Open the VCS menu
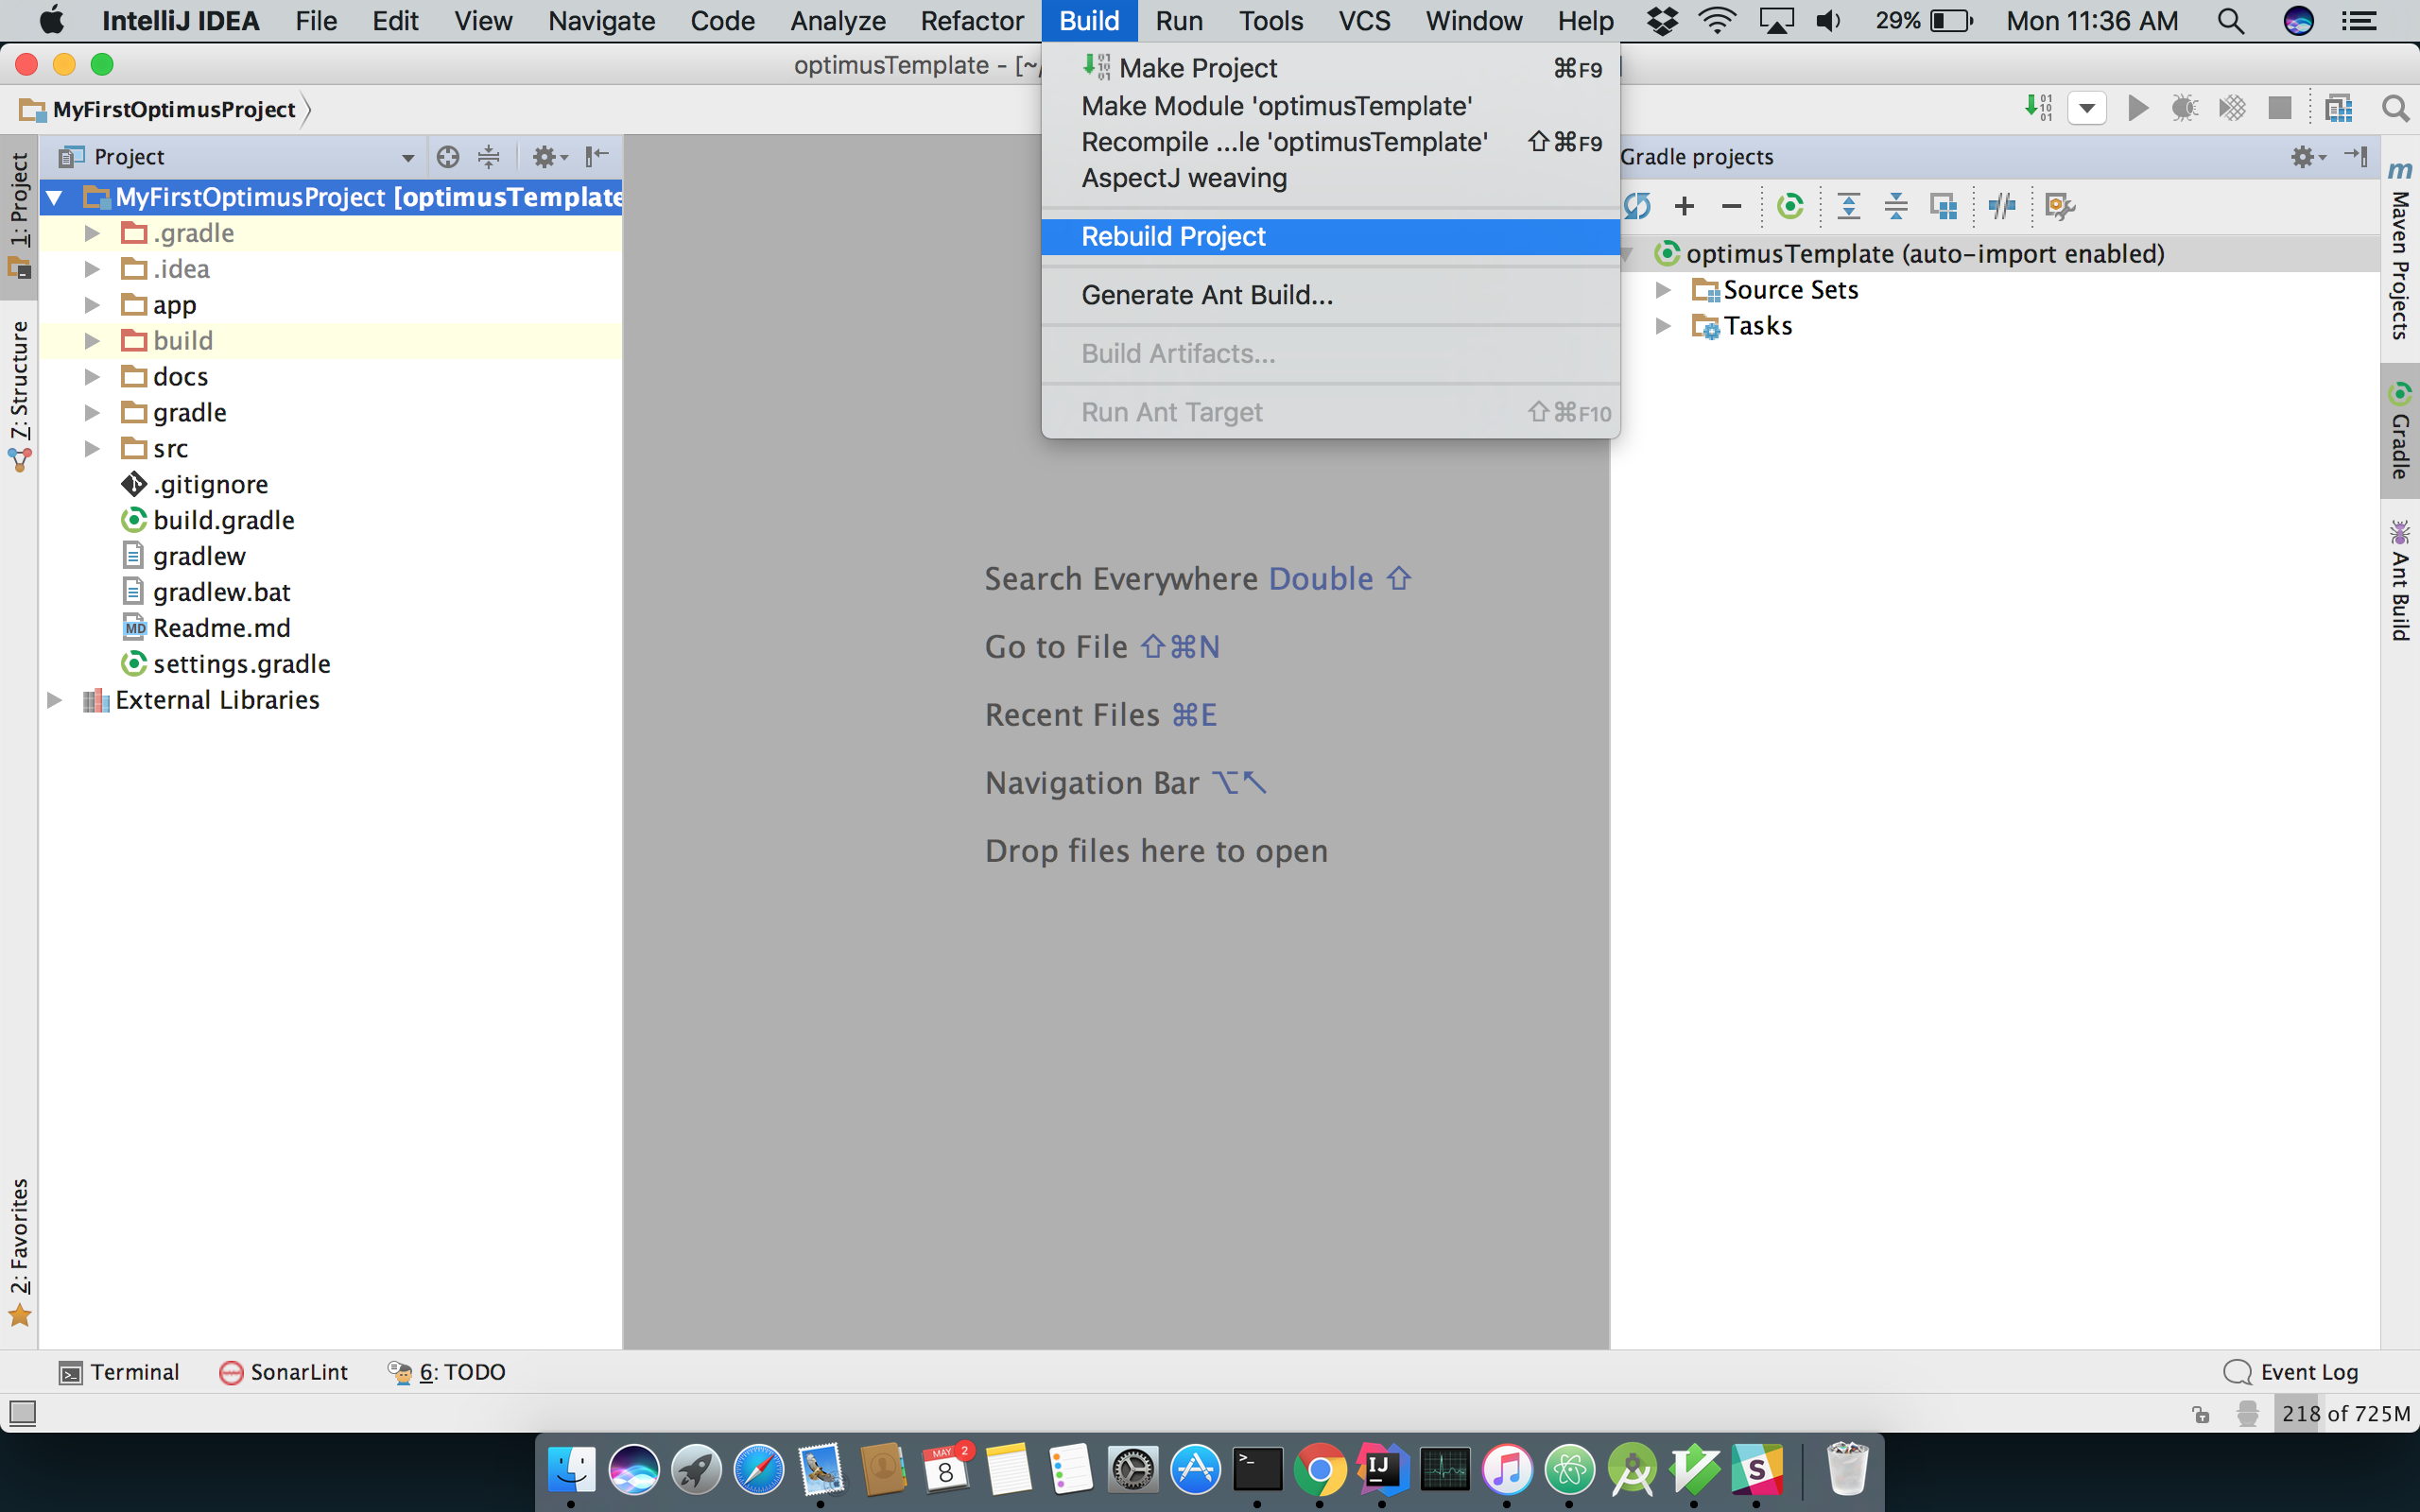The image size is (2420, 1512). pos(1364,21)
